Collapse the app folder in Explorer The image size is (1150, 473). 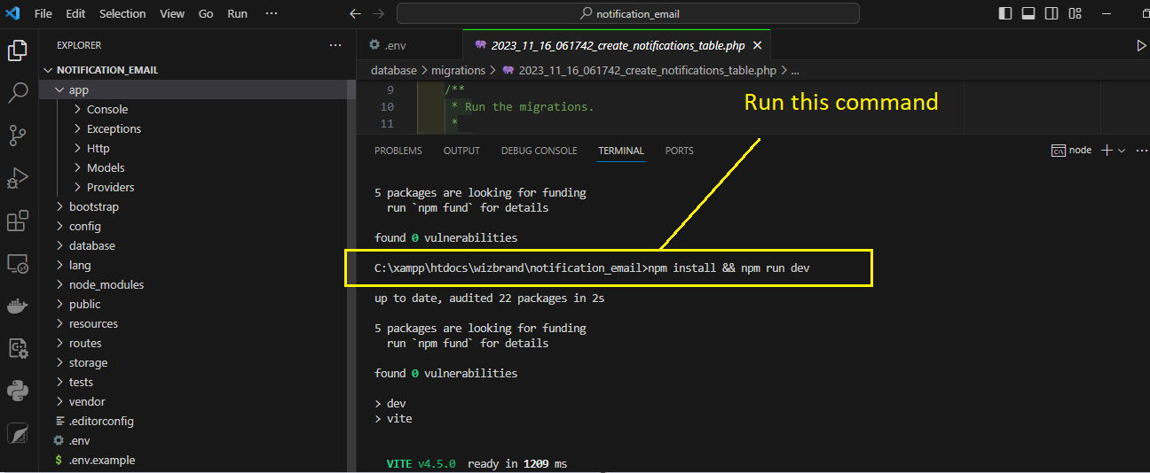[78, 89]
